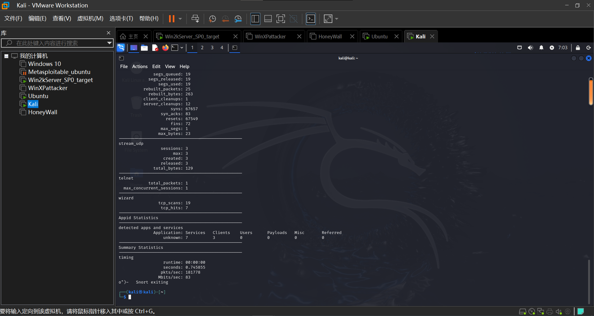The height and width of the screenshot is (316, 594).
Task: Click the terminal window button in the Kali taskbar
Action: (x=235, y=48)
